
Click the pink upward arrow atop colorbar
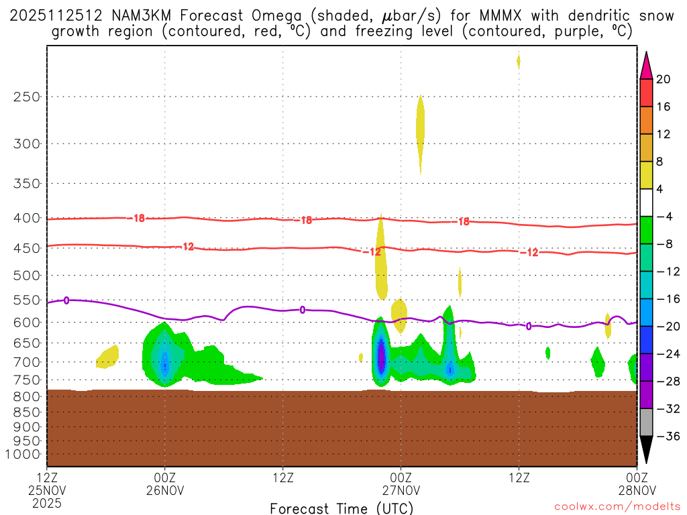pos(646,66)
